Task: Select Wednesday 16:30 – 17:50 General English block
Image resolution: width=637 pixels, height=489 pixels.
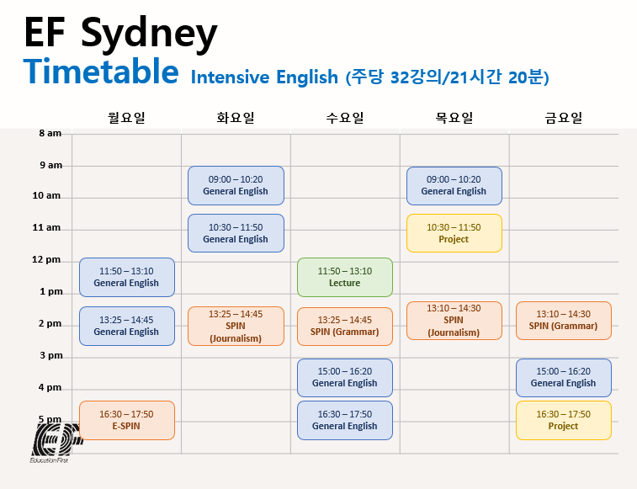Action: pyautogui.click(x=345, y=420)
